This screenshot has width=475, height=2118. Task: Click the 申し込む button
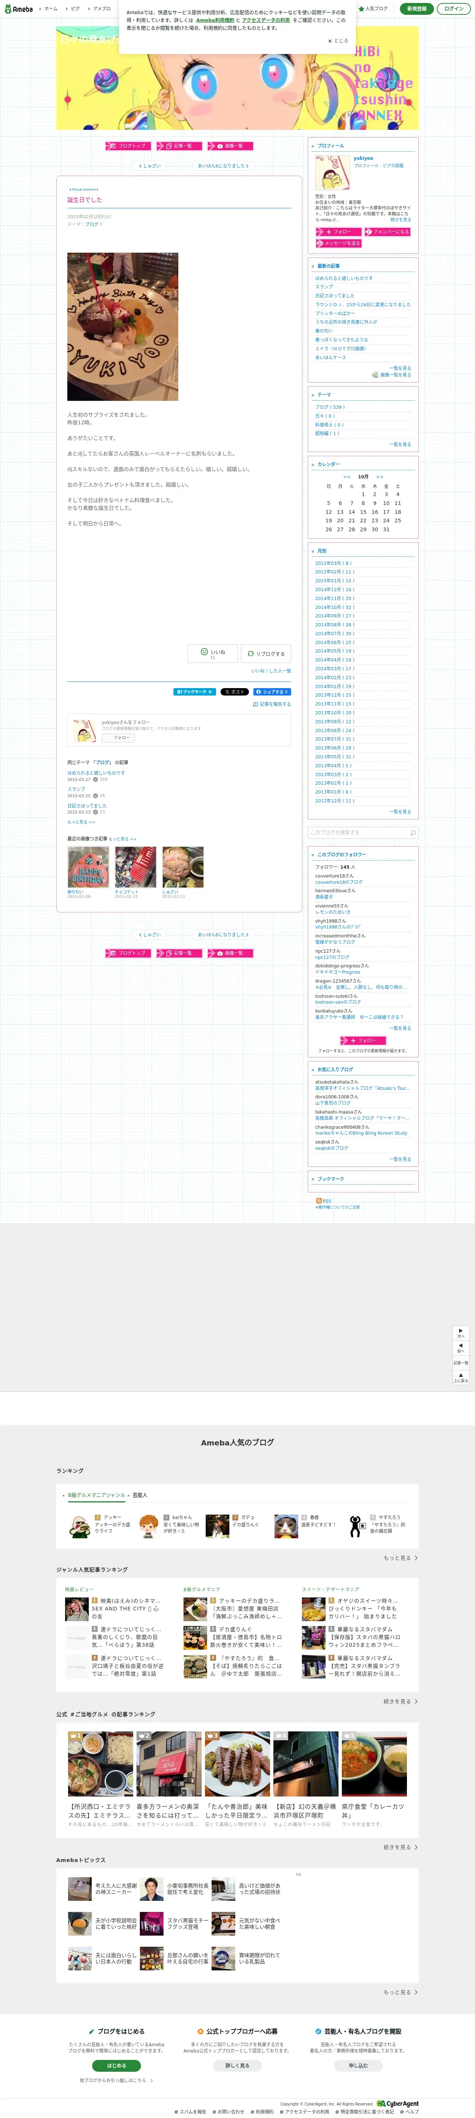pos(358,2065)
